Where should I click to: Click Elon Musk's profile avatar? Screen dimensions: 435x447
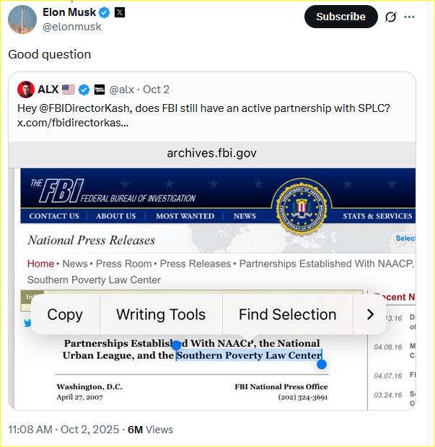[x=22, y=19]
